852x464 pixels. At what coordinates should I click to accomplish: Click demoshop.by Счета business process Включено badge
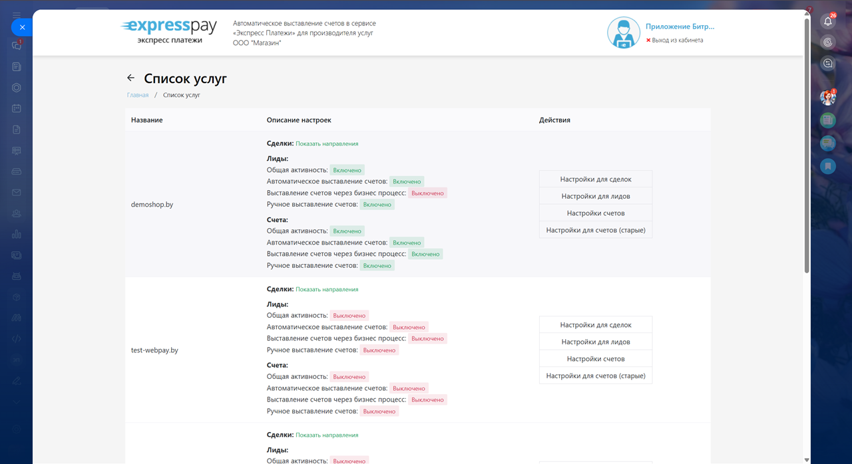pyautogui.click(x=425, y=254)
